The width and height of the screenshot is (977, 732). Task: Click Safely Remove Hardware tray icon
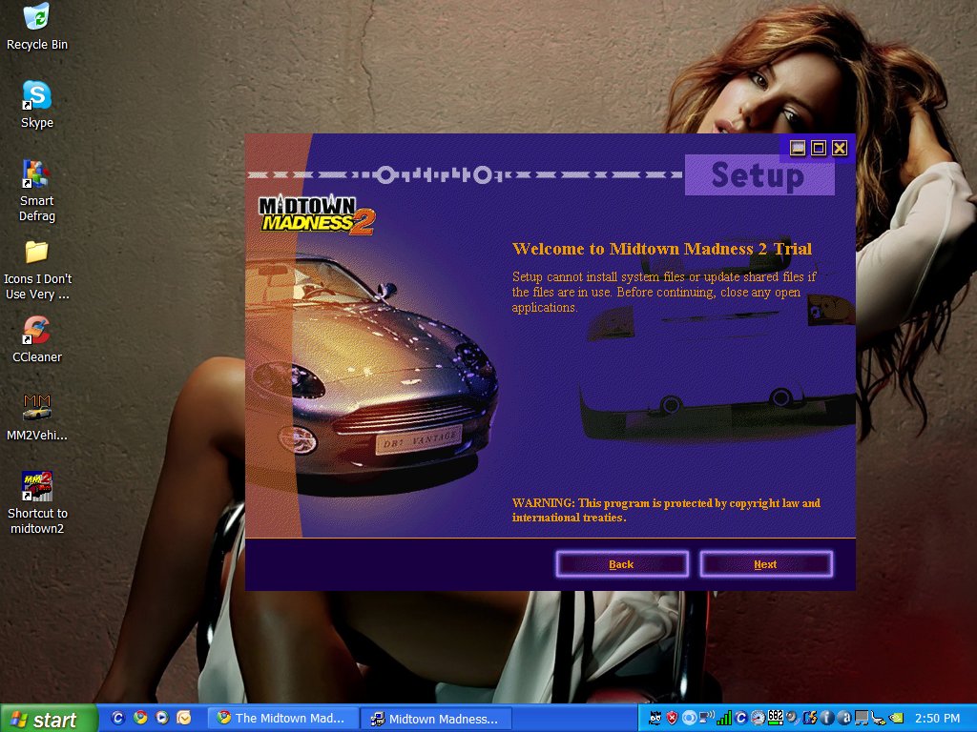coord(879,718)
